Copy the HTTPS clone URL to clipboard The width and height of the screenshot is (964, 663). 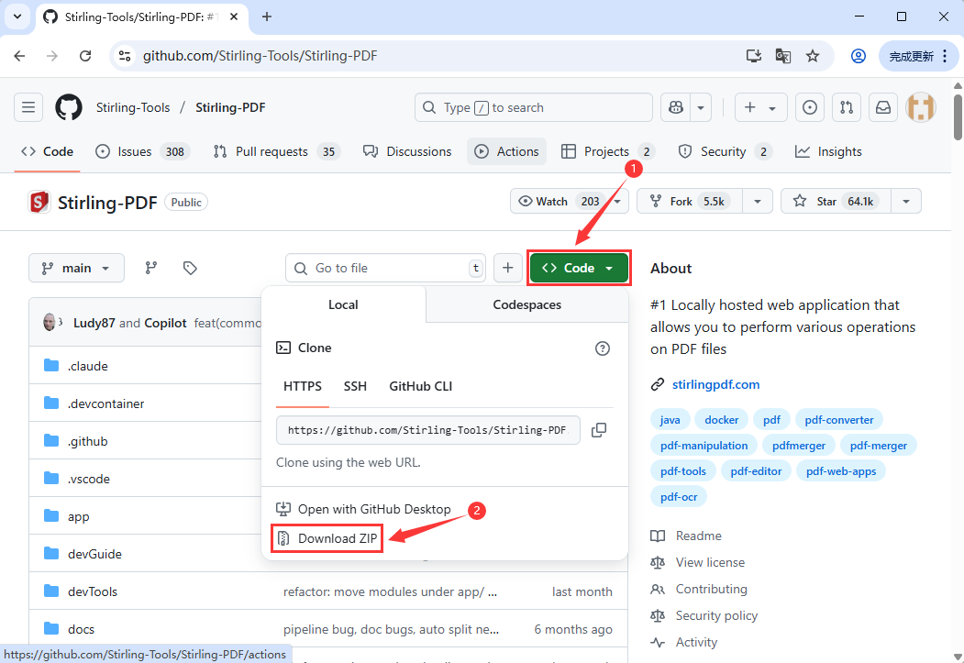(599, 430)
